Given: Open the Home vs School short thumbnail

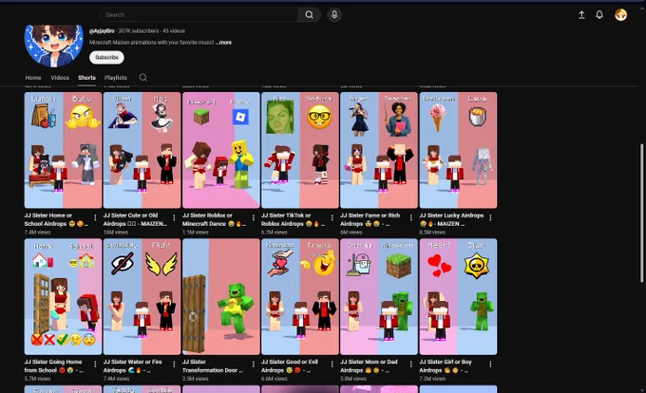Looking at the screenshot, I should (63, 297).
